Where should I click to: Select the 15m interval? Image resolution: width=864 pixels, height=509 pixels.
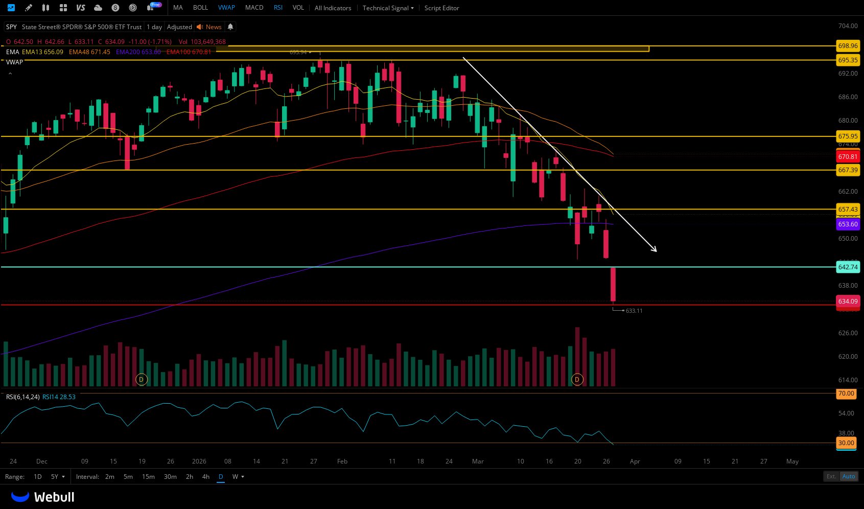pos(148,476)
